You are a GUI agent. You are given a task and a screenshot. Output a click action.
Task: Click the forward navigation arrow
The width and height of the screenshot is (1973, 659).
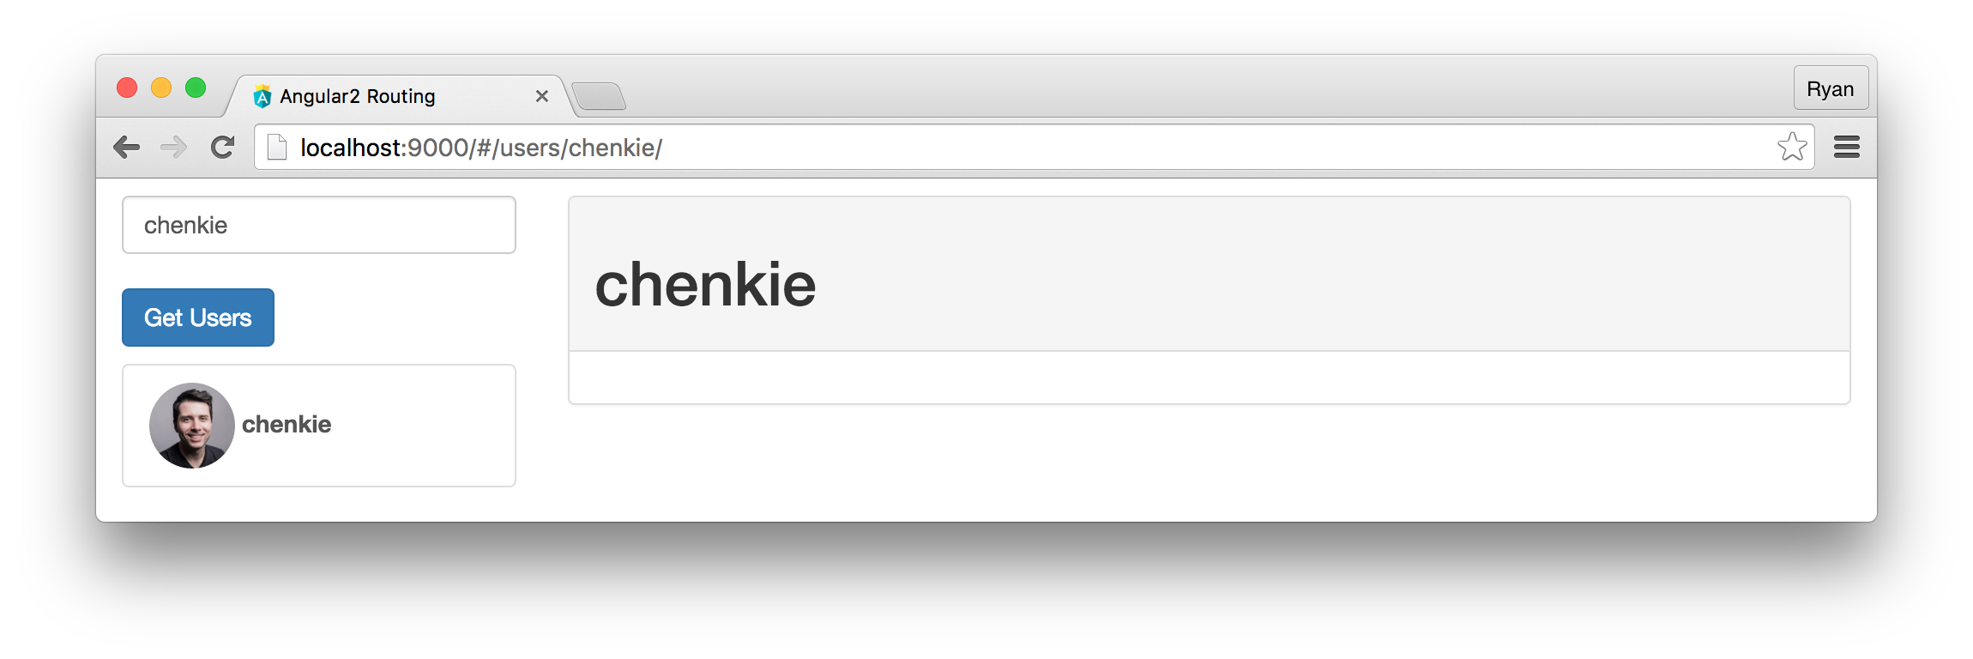tap(174, 148)
